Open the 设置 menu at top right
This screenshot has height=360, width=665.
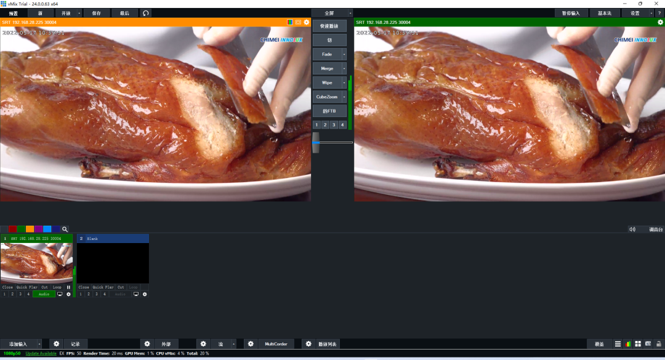(634, 13)
